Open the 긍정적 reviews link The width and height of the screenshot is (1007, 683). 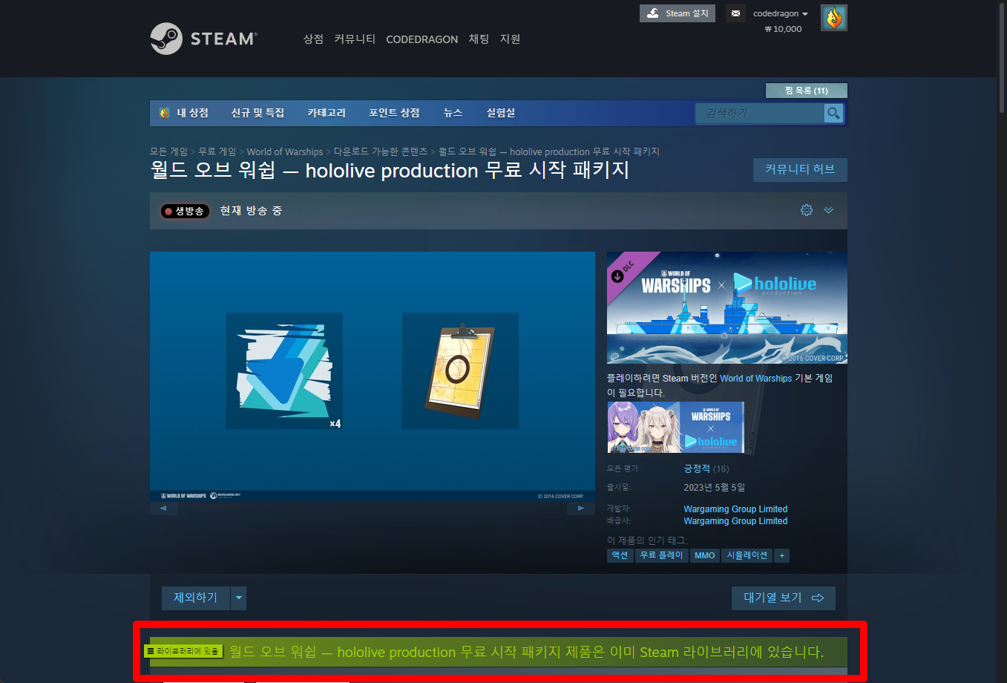697,468
